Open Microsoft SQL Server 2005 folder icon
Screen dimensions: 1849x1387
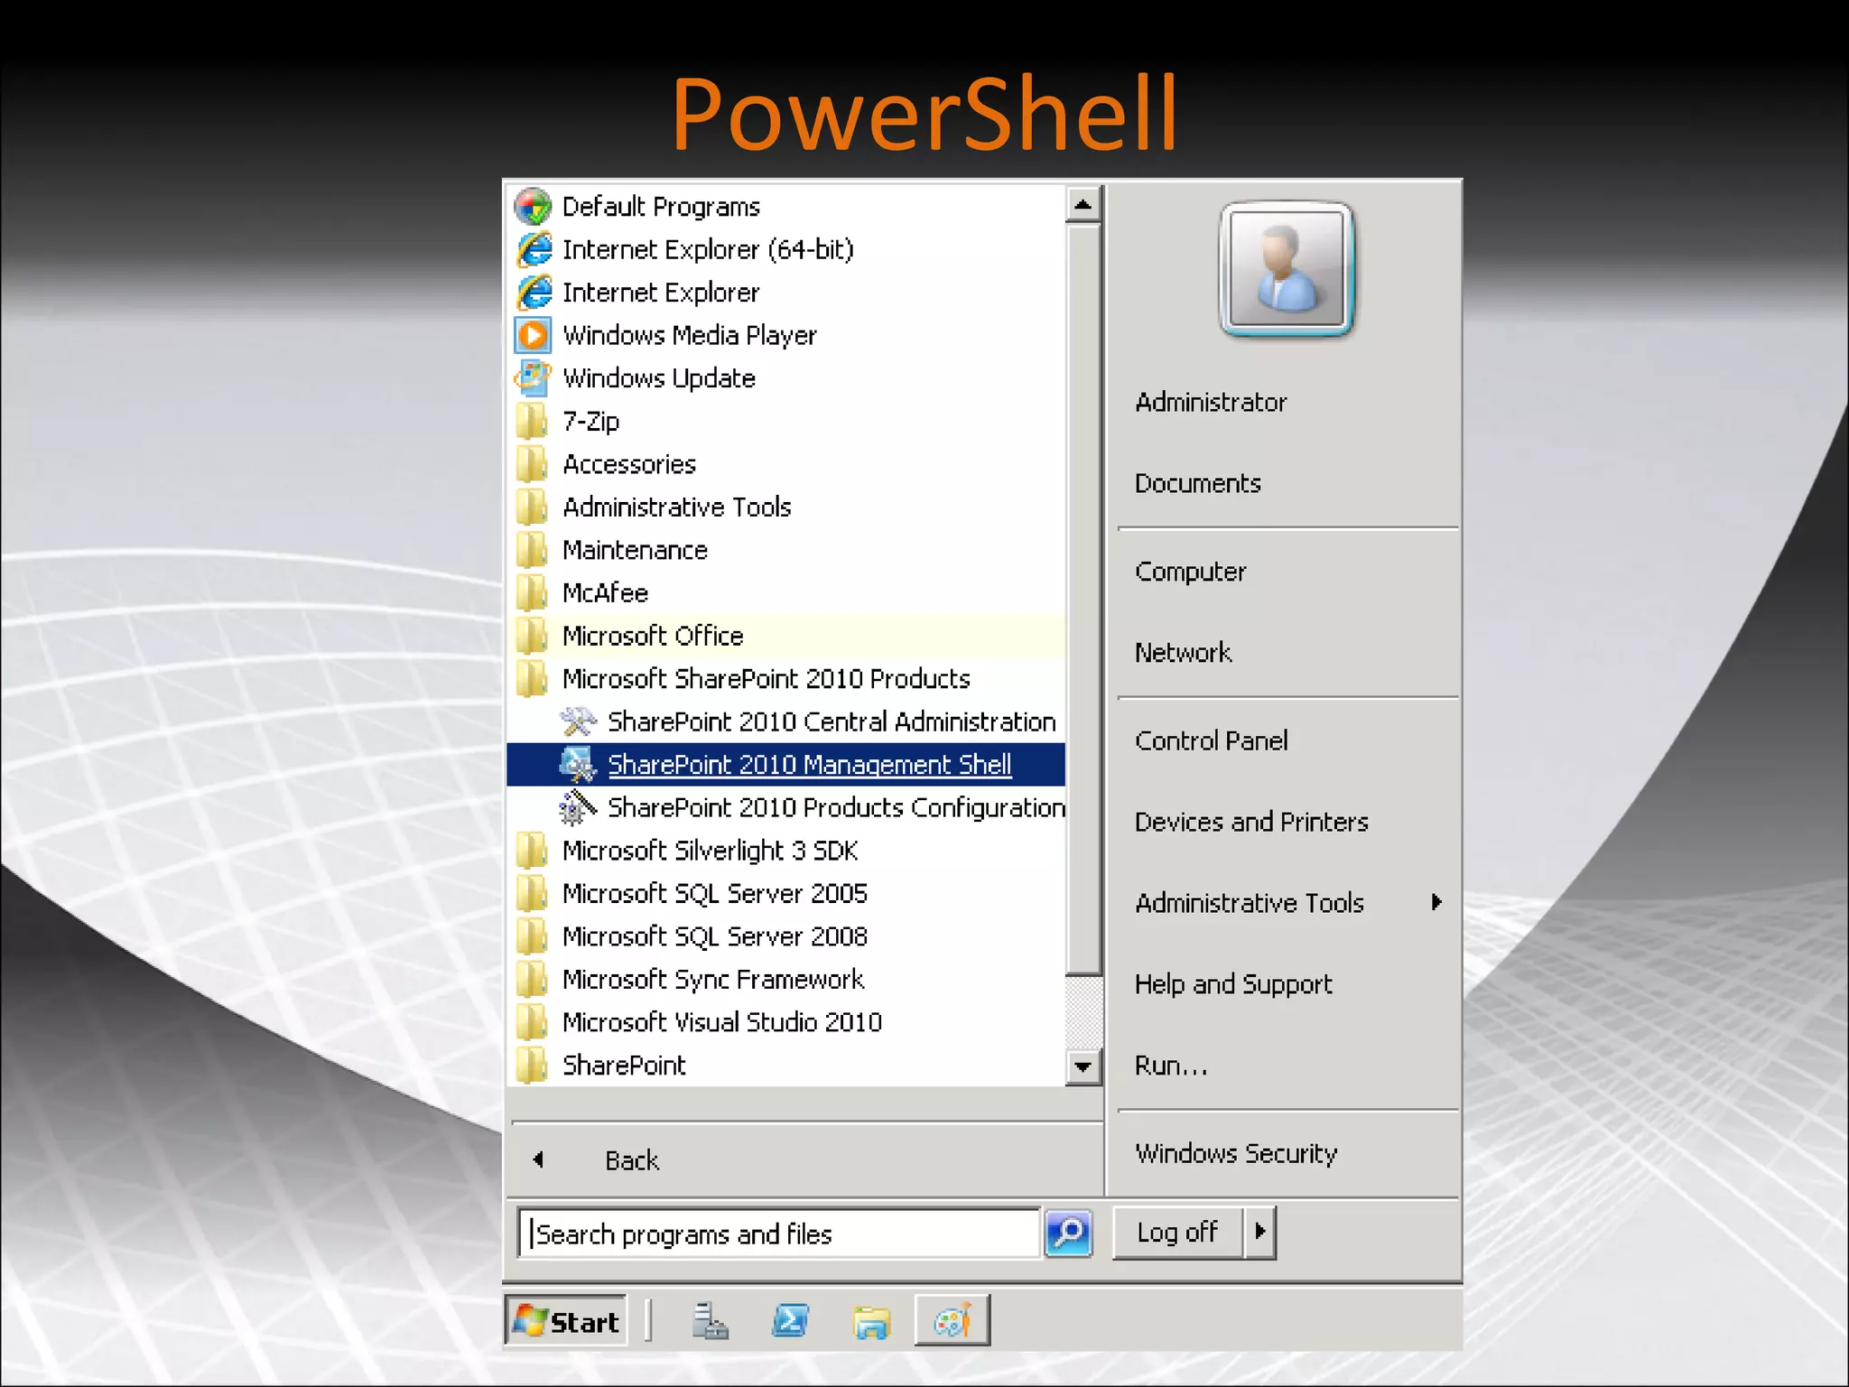pos(533,893)
